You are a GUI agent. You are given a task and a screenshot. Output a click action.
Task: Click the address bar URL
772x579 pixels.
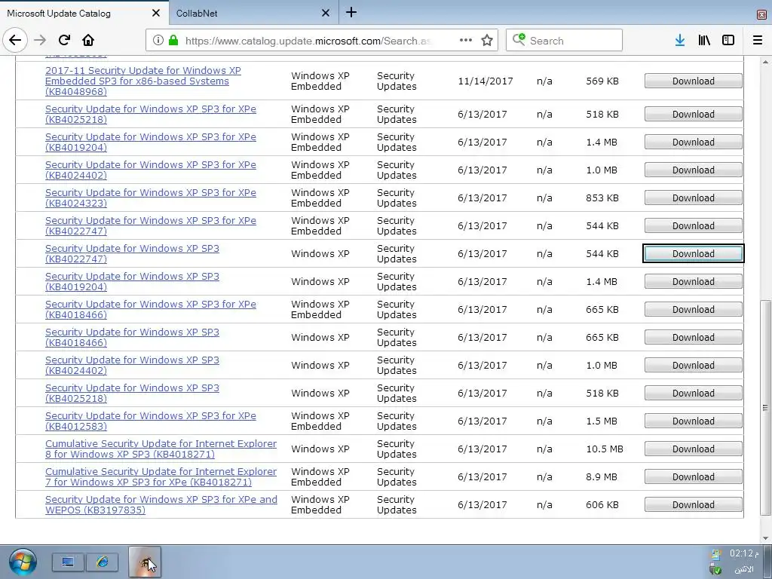pos(308,41)
